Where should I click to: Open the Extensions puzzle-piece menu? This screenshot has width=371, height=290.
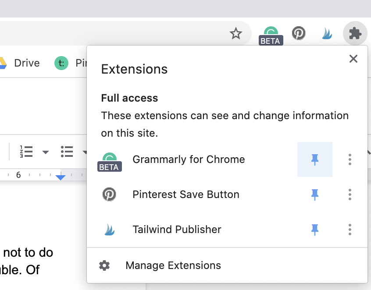coord(355,33)
